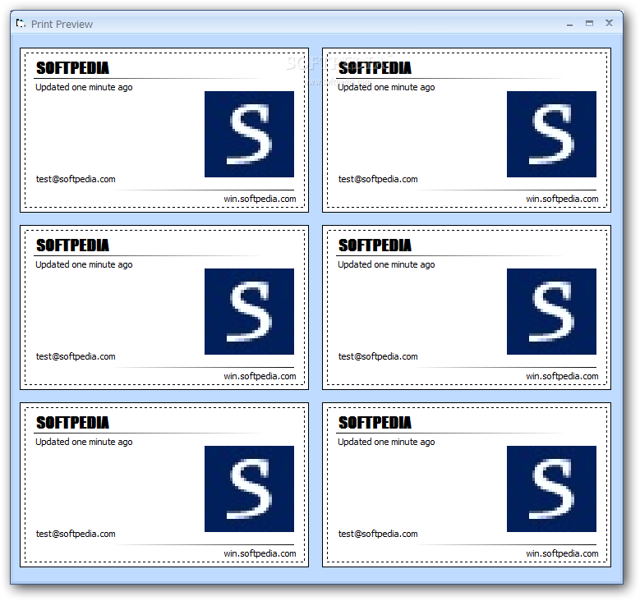Minimize the Print Preview window
The width and height of the screenshot is (640, 601).
point(570,25)
